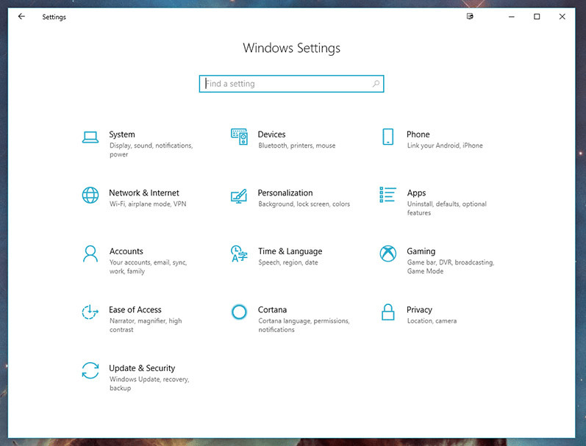Go back with the arrow button
Viewport: 586px width, 446px height.
pos(21,16)
